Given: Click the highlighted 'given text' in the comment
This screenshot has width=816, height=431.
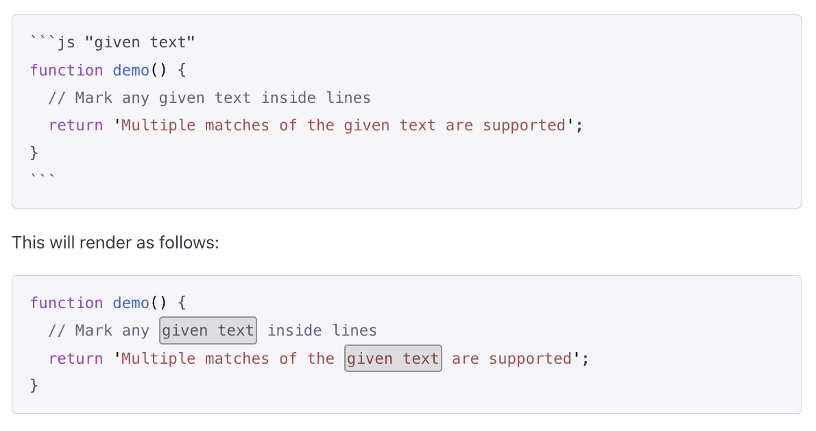Looking at the screenshot, I should click(208, 330).
